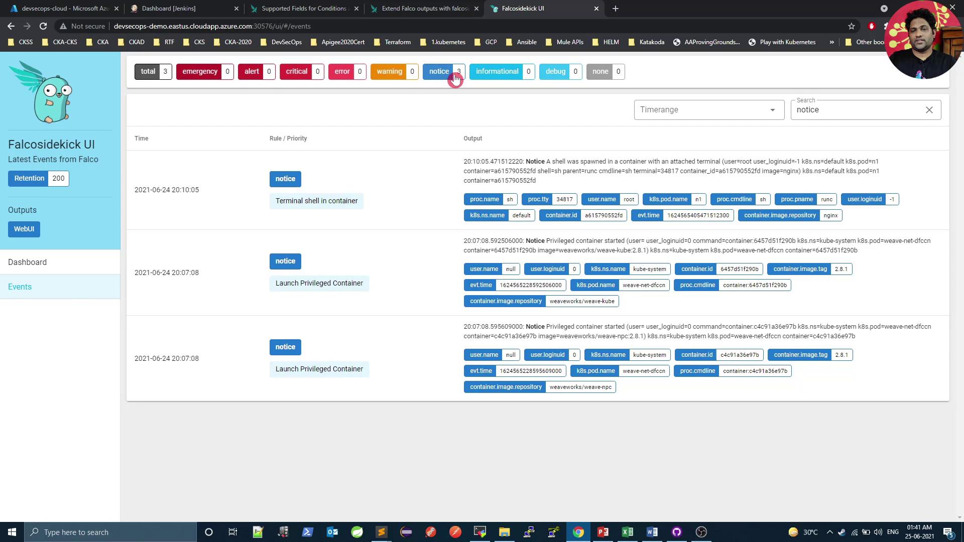Toggle the warning priority filter
This screenshot has height=542, width=964.
[x=389, y=71]
